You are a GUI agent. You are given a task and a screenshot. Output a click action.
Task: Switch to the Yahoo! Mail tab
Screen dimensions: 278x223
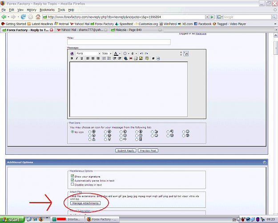click(82, 30)
